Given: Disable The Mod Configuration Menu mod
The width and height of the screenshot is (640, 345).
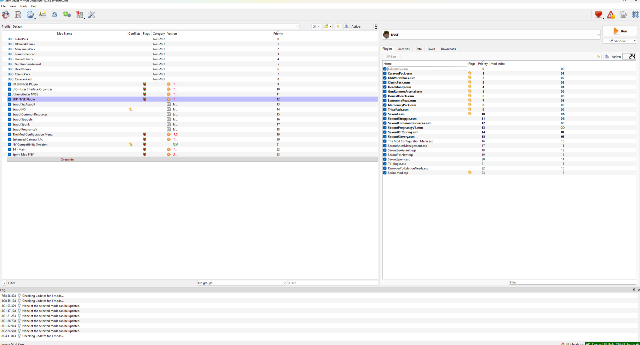Looking at the screenshot, I should pos(9,135).
